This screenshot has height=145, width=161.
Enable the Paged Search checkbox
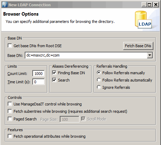[x=10, y=119]
